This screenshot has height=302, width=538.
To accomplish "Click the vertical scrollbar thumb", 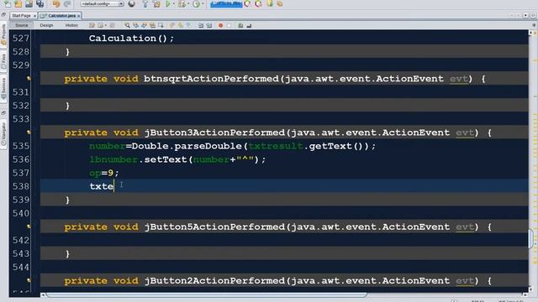I will [x=530, y=238].
